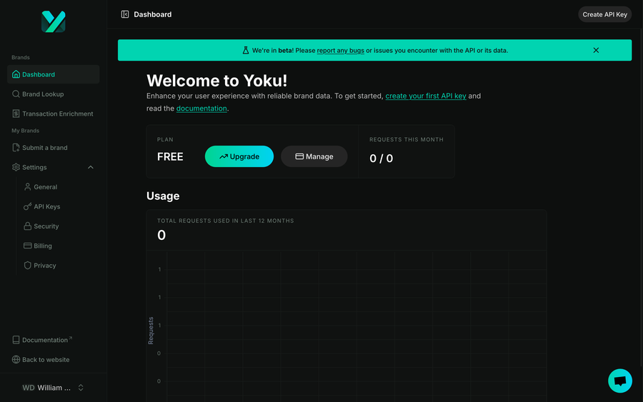Click the API Keys key icon

(x=27, y=206)
